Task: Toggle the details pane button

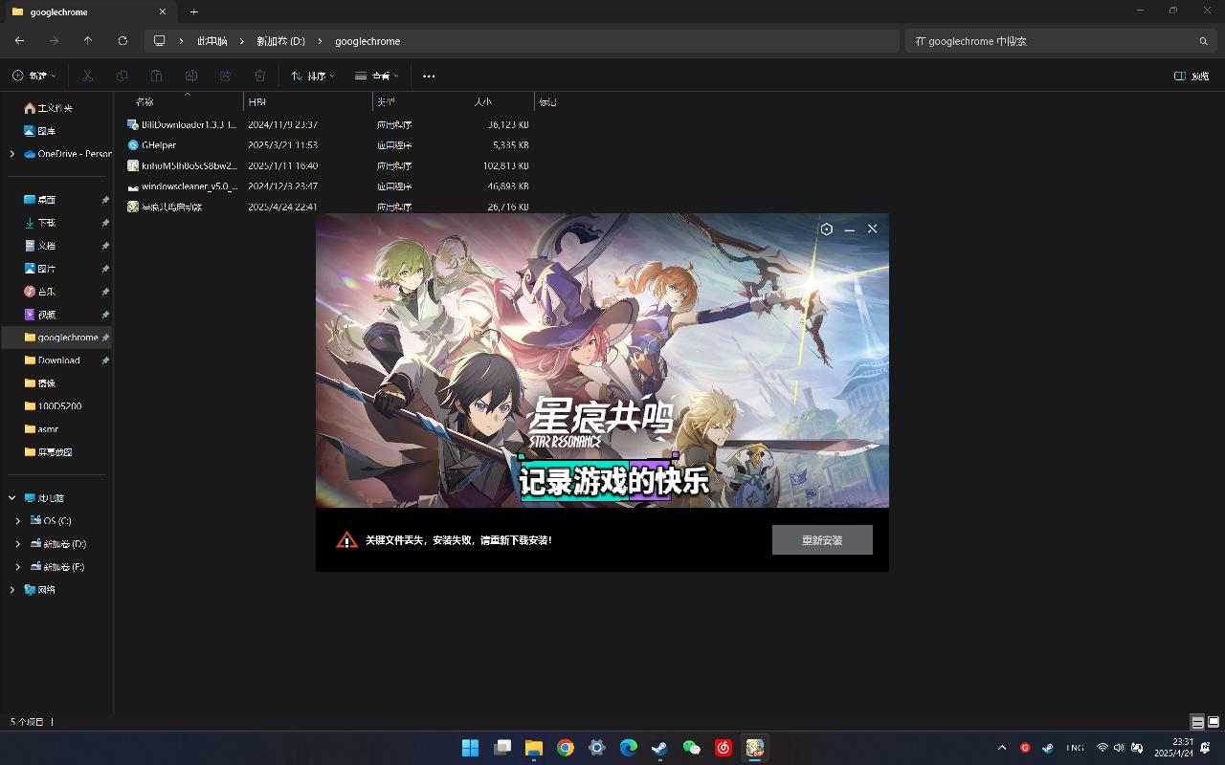Action: [1192, 76]
